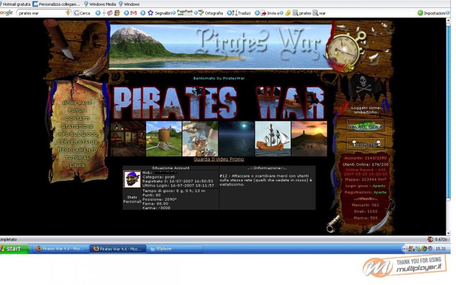Click the LOGOUT skull button
The width and height of the screenshot is (456, 285).
point(365,144)
